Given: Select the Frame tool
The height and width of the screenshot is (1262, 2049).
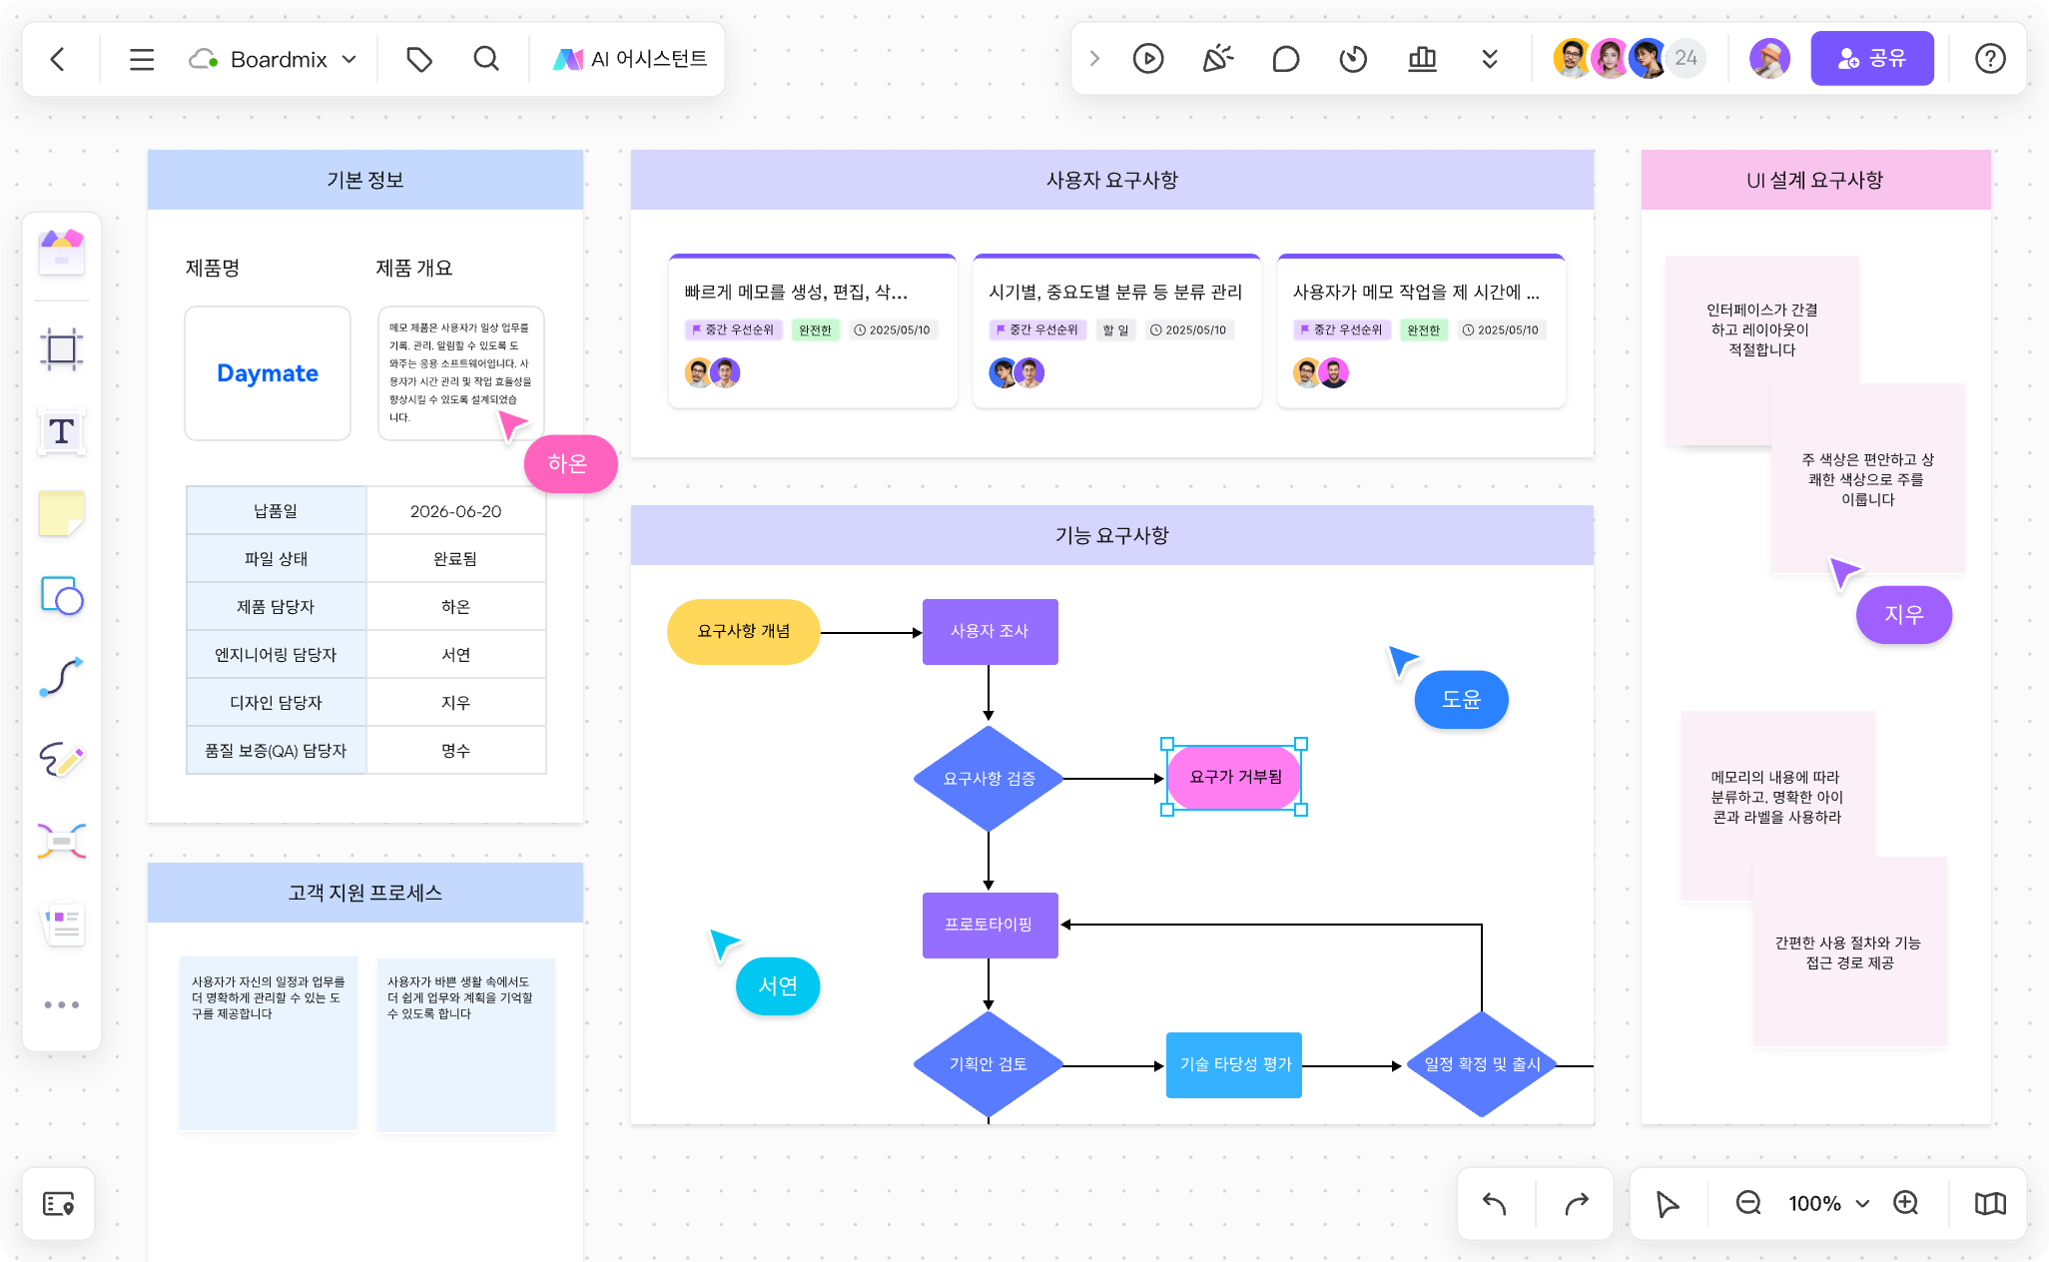Looking at the screenshot, I should tap(62, 349).
